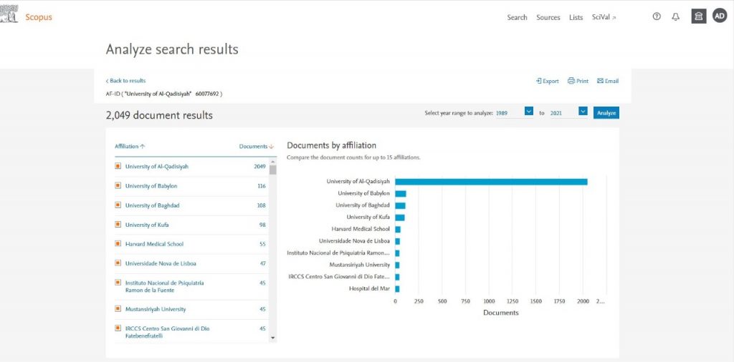The width and height of the screenshot is (734, 362).
Task: Open the end year 2021 dropdown
Action: click(583, 111)
